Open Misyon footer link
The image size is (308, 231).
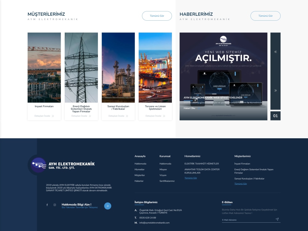[x=163, y=169]
